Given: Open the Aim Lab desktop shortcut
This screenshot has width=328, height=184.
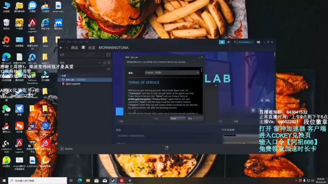Looking at the screenshot, I should click(x=32, y=58).
